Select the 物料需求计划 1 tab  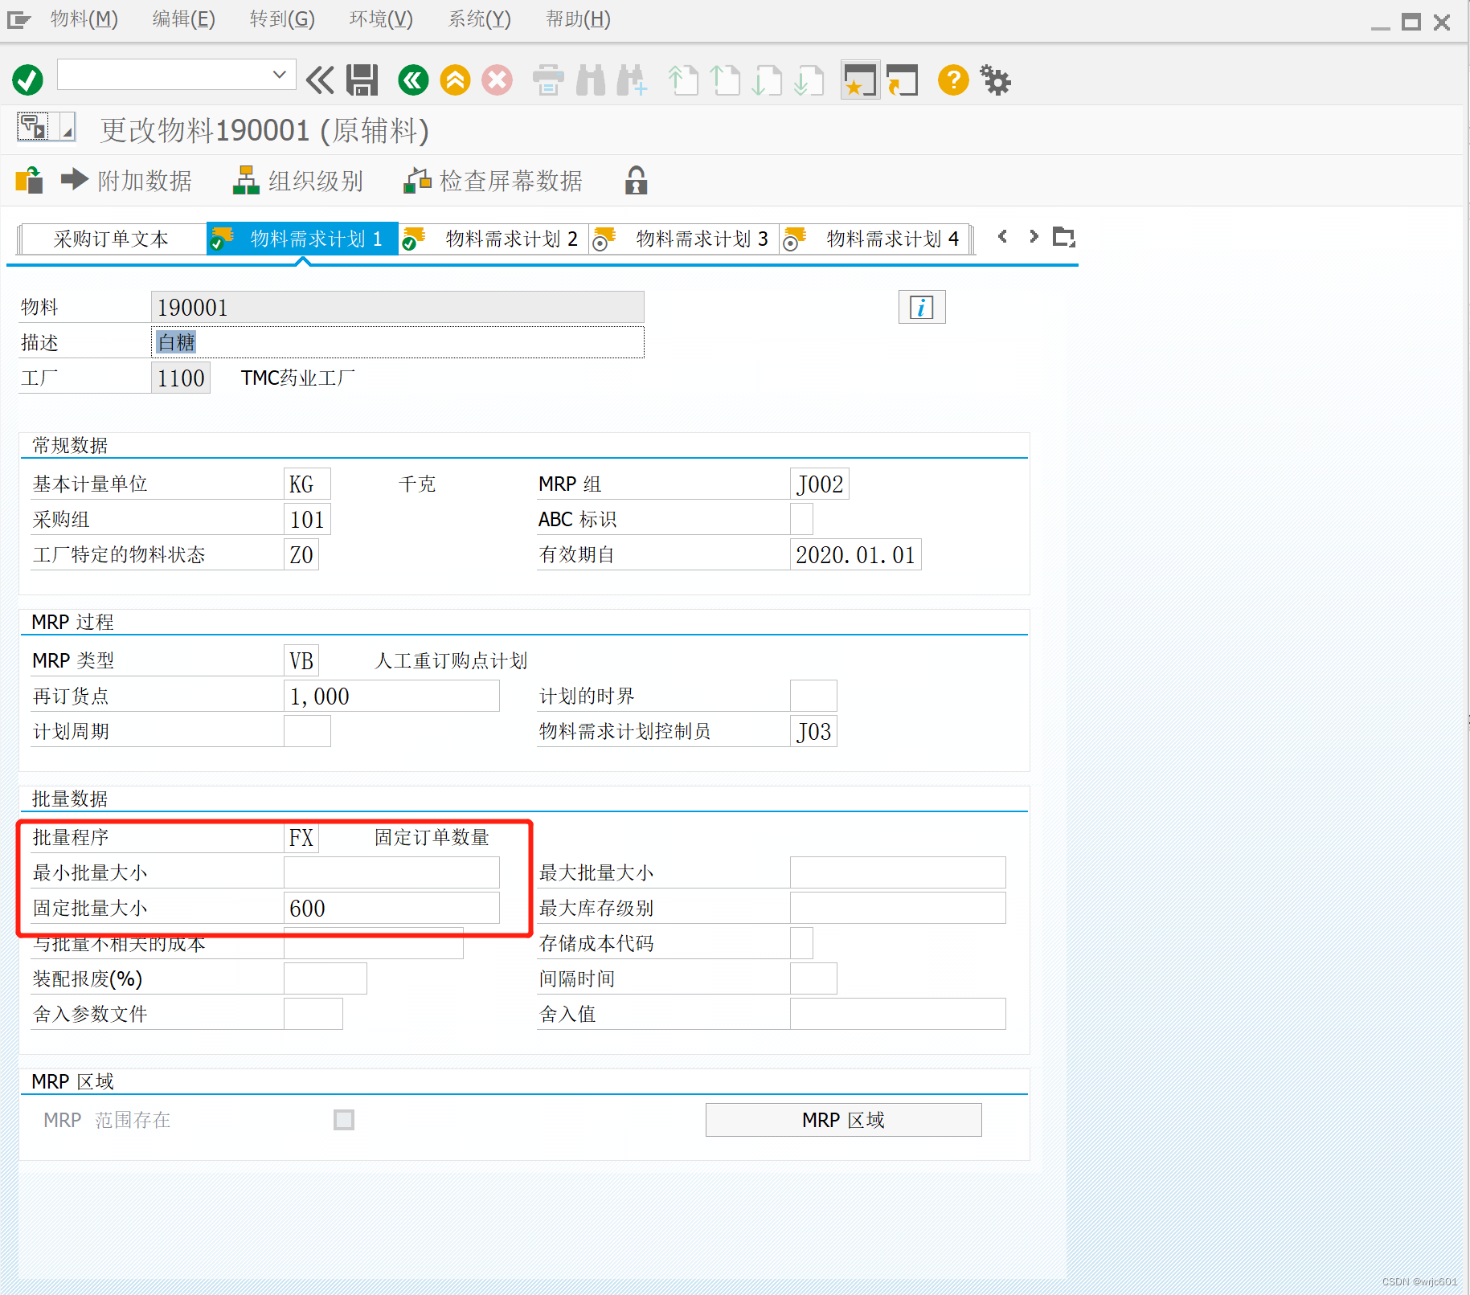click(x=303, y=239)
